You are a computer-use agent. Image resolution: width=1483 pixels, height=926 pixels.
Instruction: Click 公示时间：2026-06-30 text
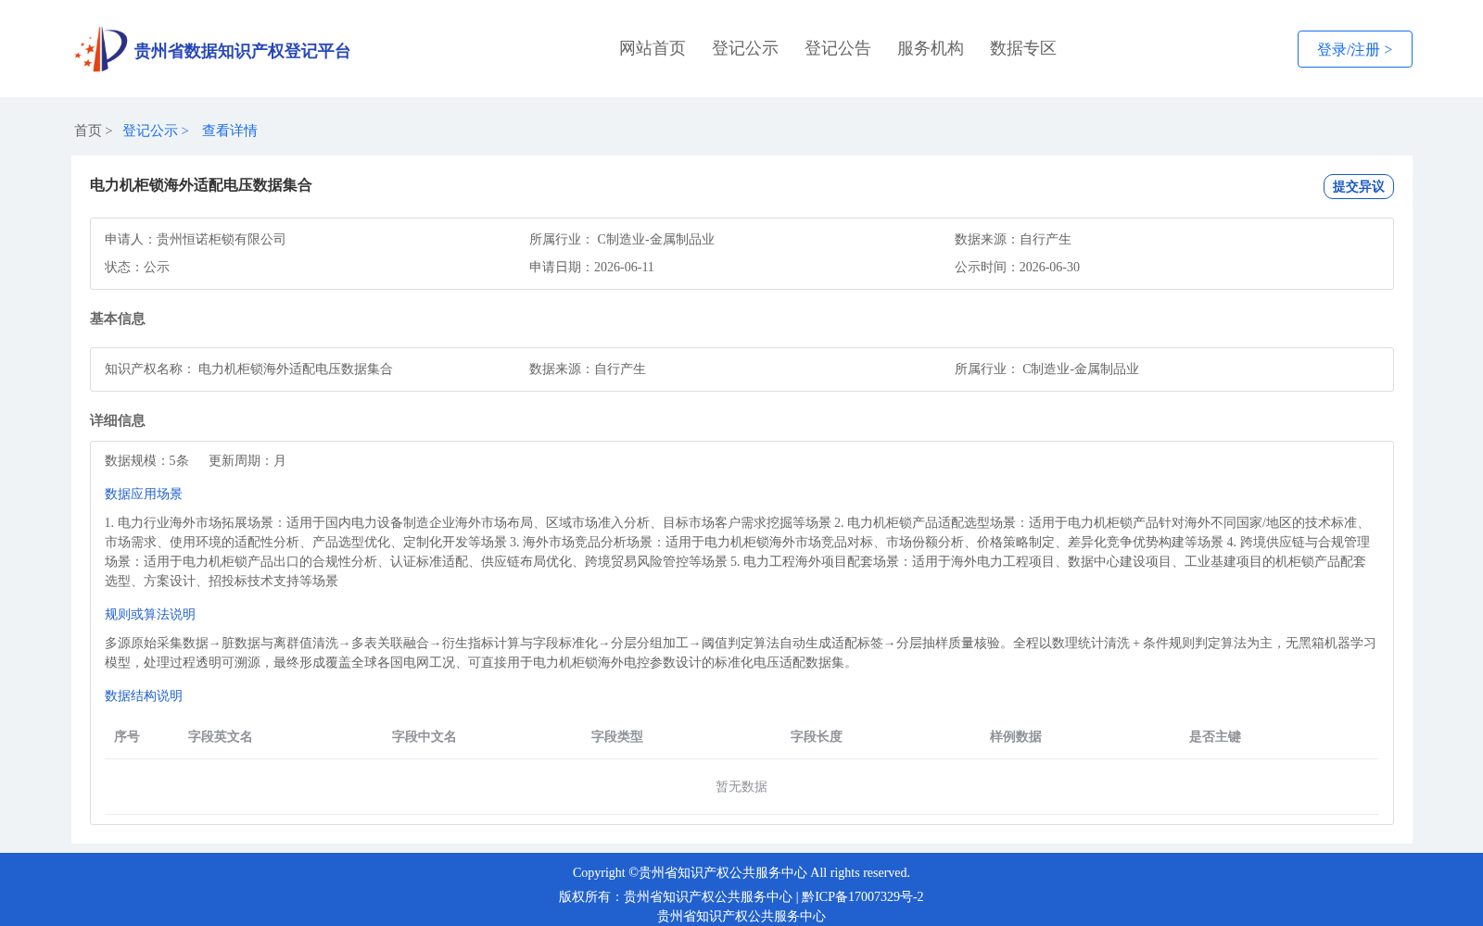1017,267
